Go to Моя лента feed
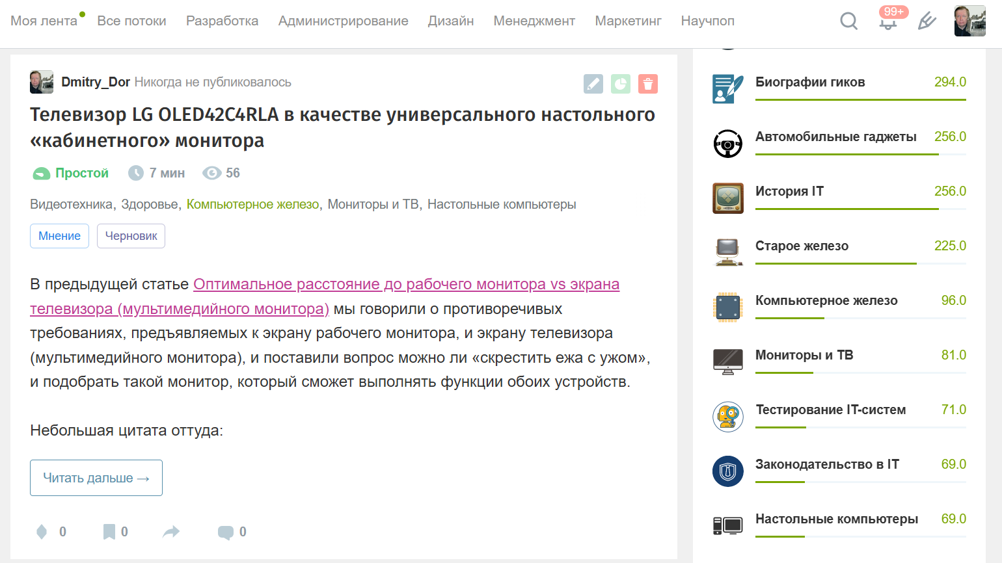Screen dimensions: 1002x563 (44, 21)
